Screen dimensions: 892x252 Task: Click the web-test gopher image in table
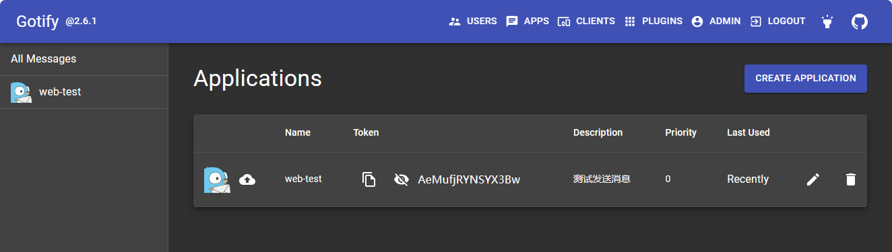[x=218, y=179]
